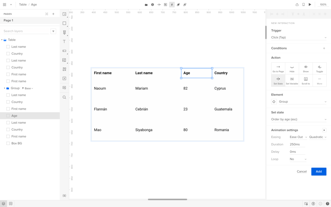Select the Toggle visibility action
Image resolution: width=331 pixels, height=207 pixels.
319,68
